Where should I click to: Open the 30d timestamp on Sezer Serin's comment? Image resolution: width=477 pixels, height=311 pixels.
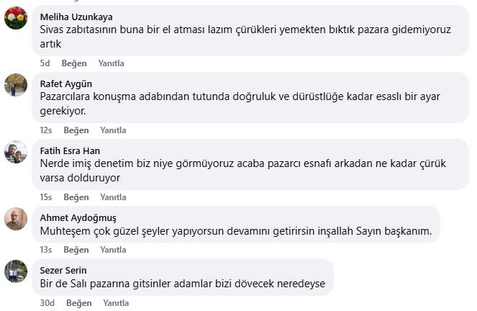click(47, 303)
